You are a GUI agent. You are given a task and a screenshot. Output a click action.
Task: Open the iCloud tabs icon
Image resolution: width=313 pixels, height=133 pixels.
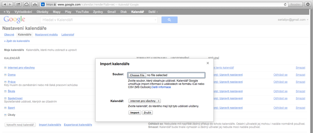click(x=26, y=4)
